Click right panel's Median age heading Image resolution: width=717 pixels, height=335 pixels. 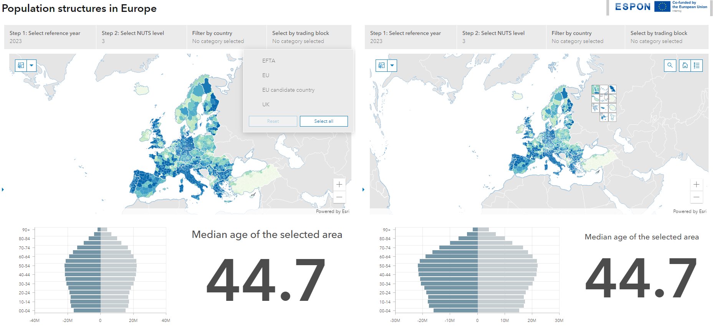[642, 237]
